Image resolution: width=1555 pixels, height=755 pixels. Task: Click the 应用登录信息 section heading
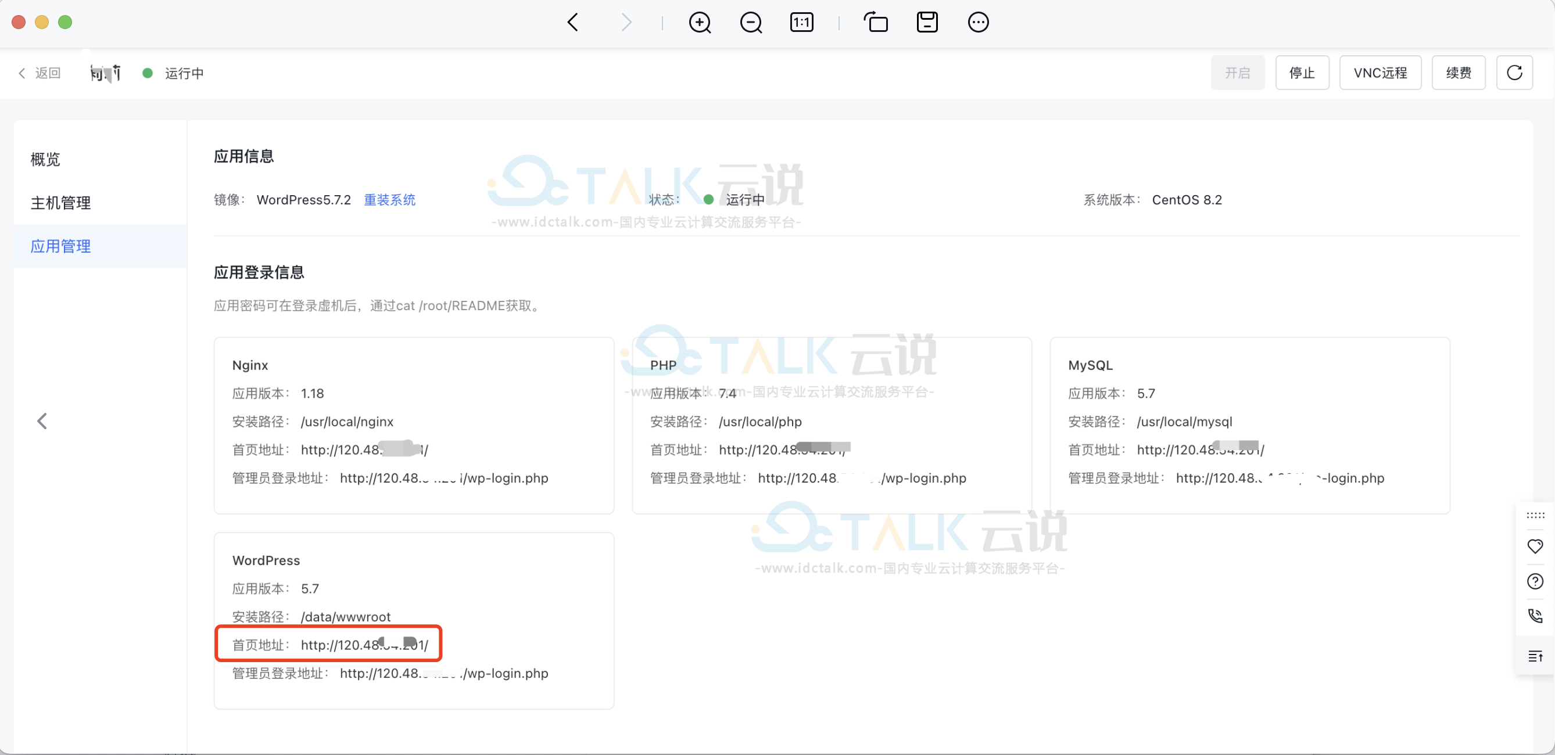[x=259, y=272]
